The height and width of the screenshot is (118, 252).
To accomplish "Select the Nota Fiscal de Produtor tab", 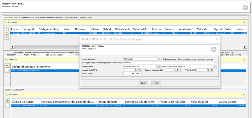I will [x=55, y=17].
